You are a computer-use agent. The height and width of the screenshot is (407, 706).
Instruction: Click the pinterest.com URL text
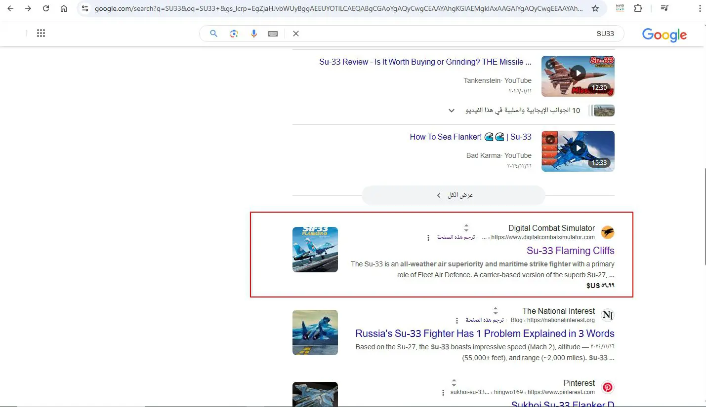561,393
